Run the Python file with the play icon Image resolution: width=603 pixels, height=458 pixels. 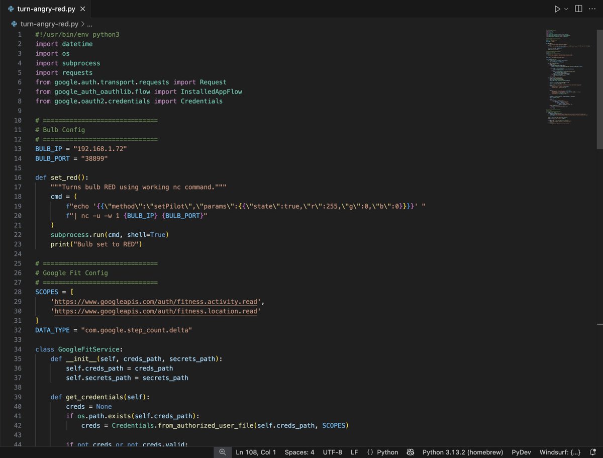pos(557,9)
